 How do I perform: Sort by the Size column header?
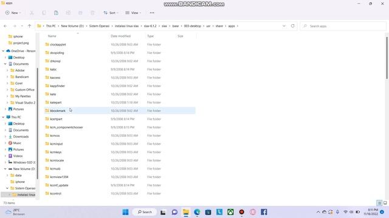click(x=181, y=36)
